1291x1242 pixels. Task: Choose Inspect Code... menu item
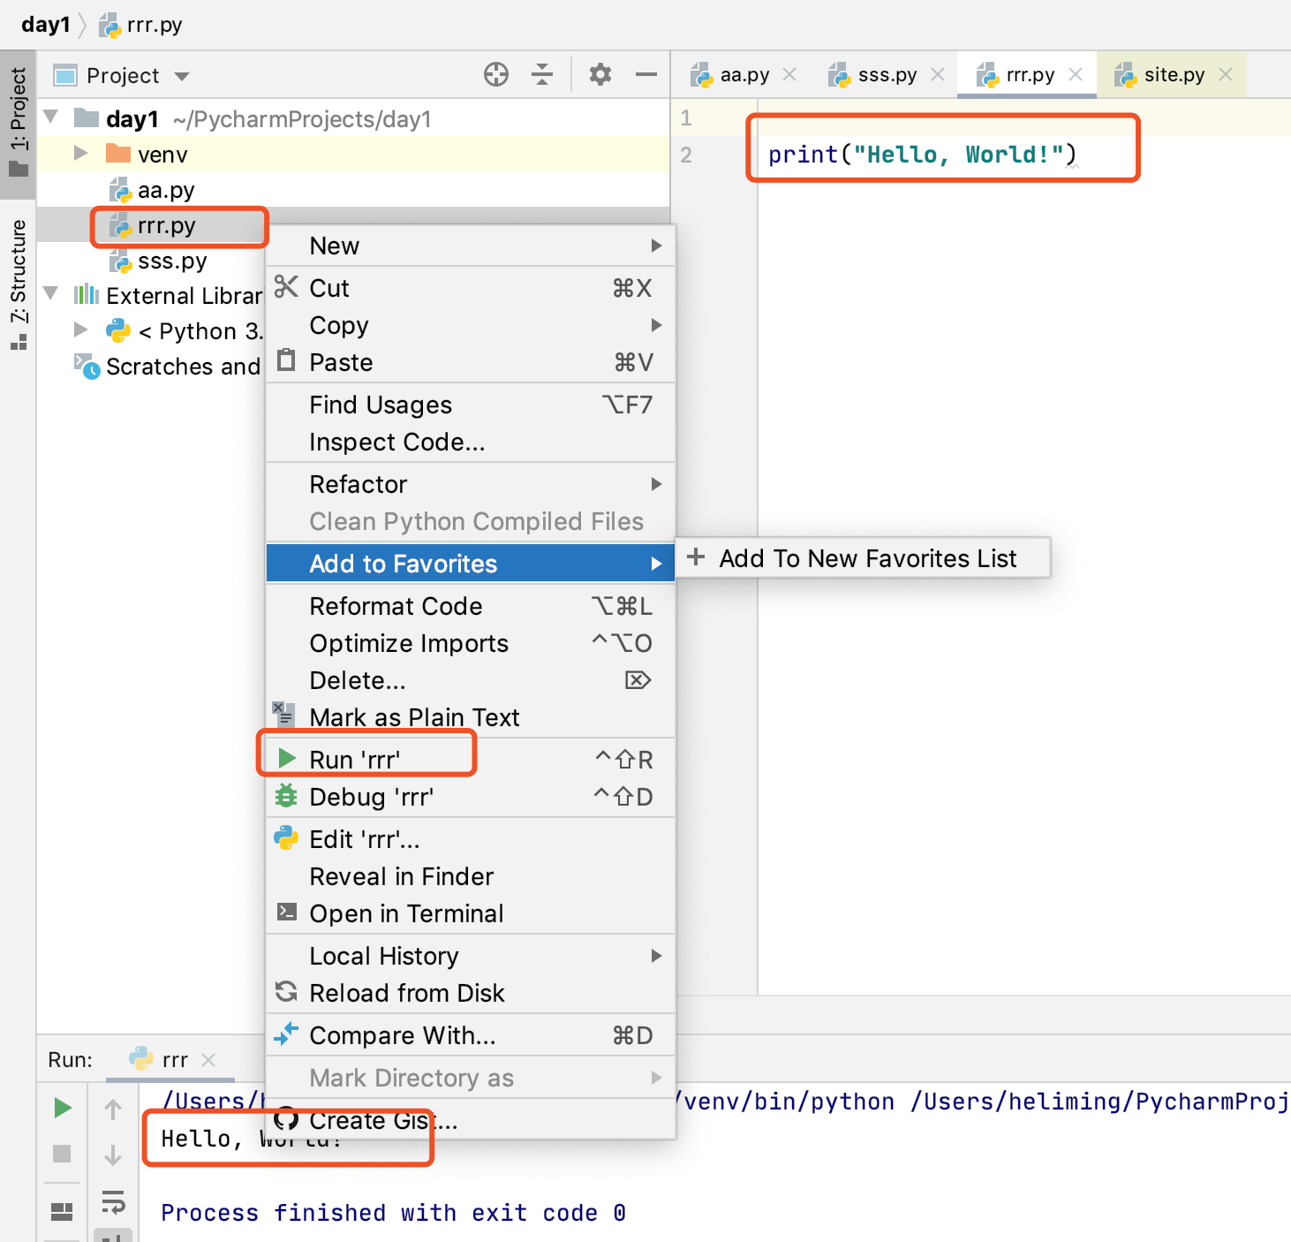point(471,442)
